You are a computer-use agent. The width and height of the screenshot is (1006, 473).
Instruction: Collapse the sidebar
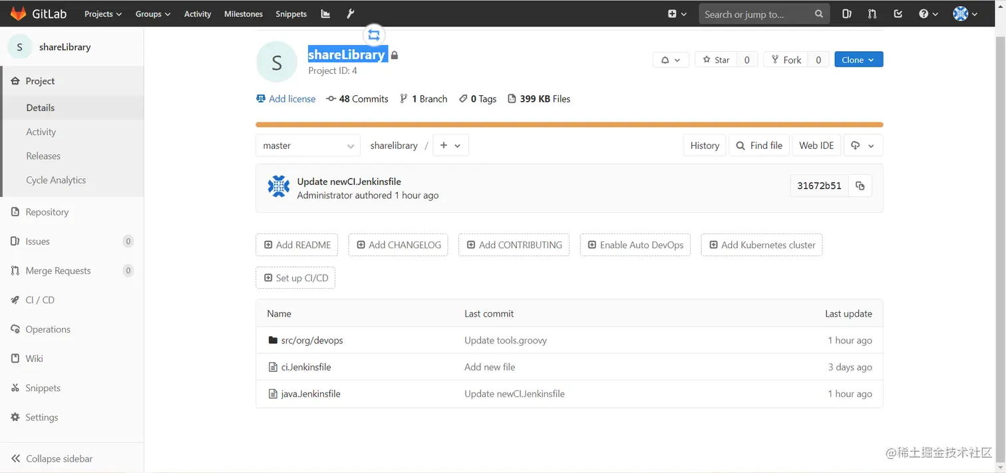72,458
